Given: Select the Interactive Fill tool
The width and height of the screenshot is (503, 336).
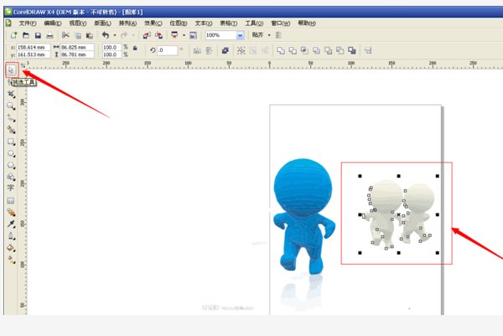Looking at the screenshot, I should click(11, 260).
